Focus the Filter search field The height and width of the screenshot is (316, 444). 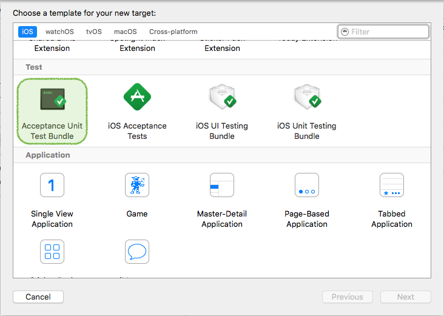[x=383, y=32]
